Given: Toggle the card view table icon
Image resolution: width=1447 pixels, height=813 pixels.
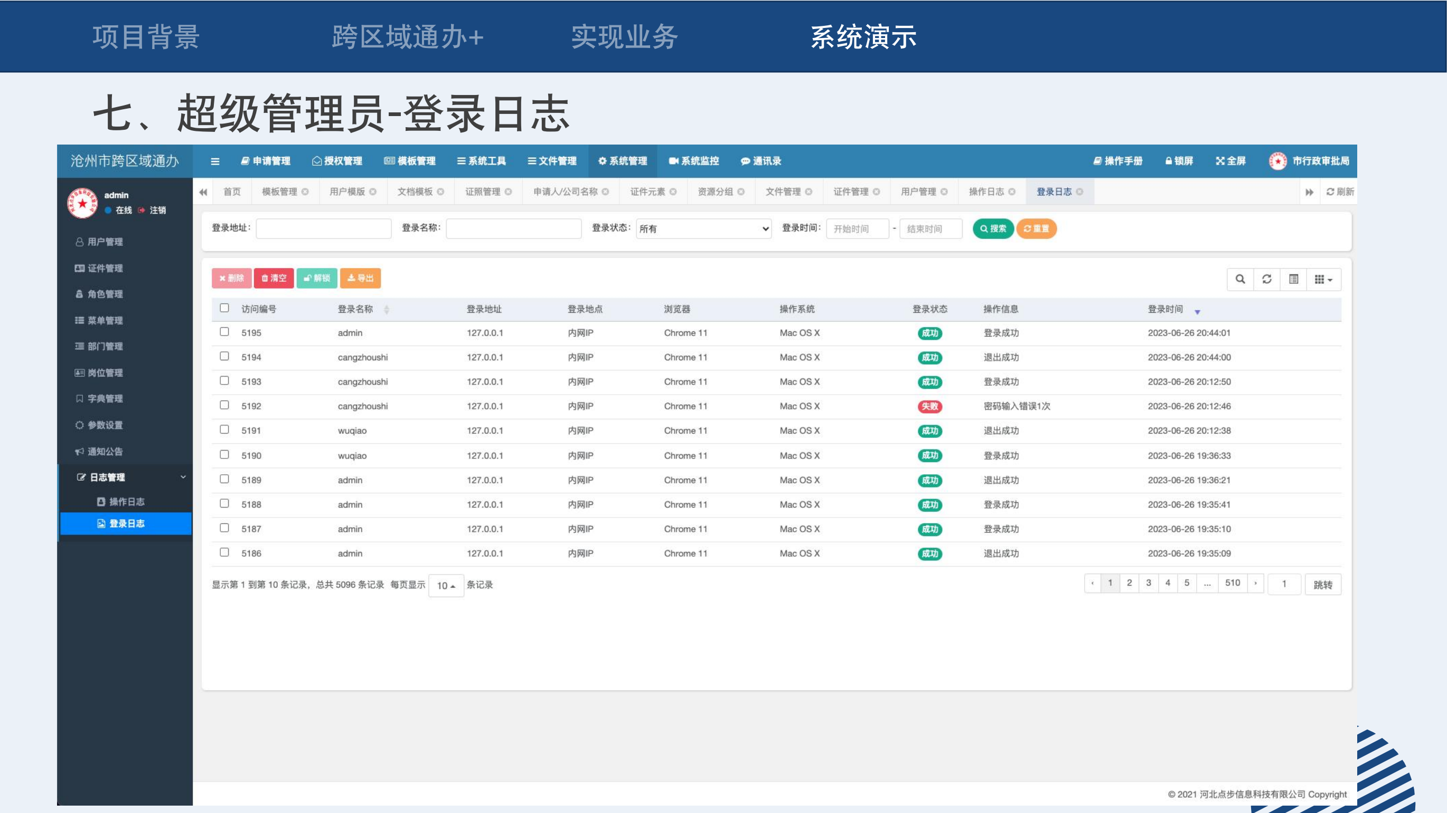Looking at the screenshot, I should pyautogui.click(x=1293, y=279).
